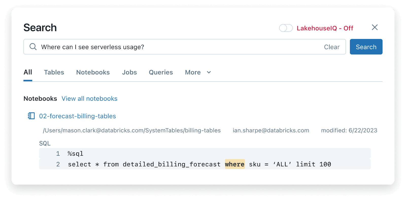The image size is (406, 200).
Task: Click the notebook path under the result
Action: [132, 130]
